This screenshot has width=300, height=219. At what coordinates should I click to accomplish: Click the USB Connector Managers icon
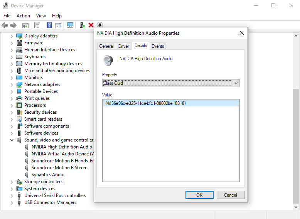coord(19,202)
